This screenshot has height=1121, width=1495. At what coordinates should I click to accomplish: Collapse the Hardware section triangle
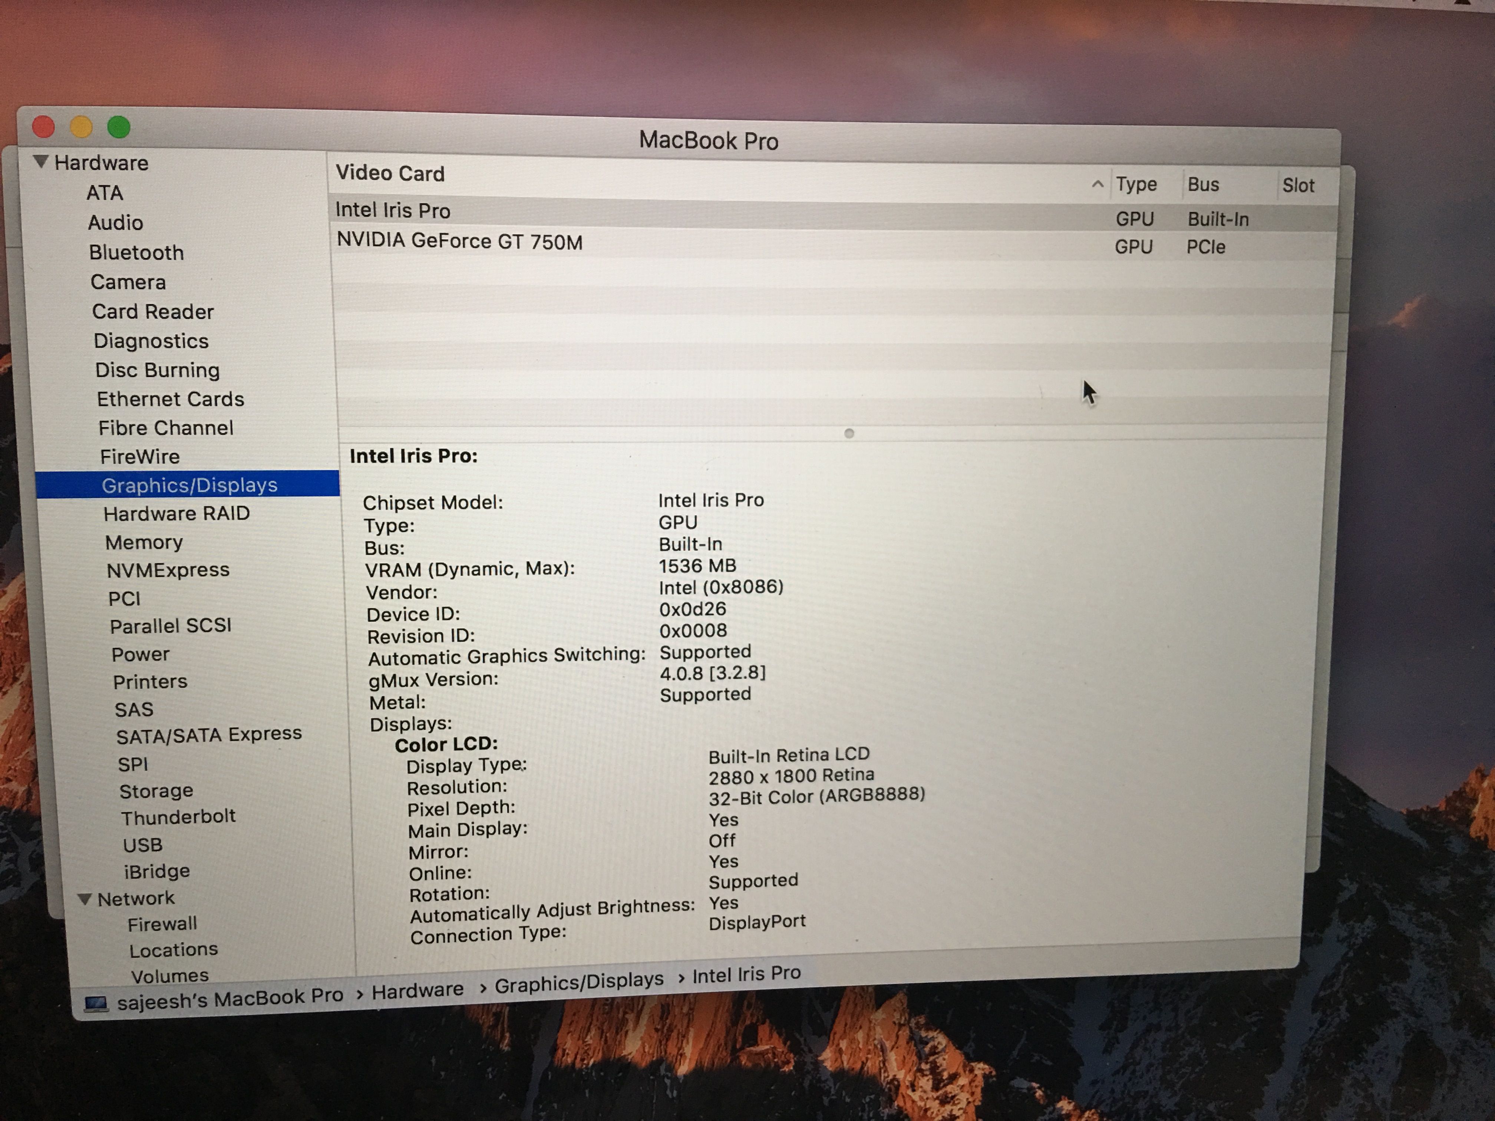(40, 162)
